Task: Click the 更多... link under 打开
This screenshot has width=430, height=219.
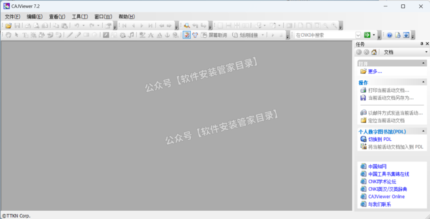Action: [x=375, y=72]
